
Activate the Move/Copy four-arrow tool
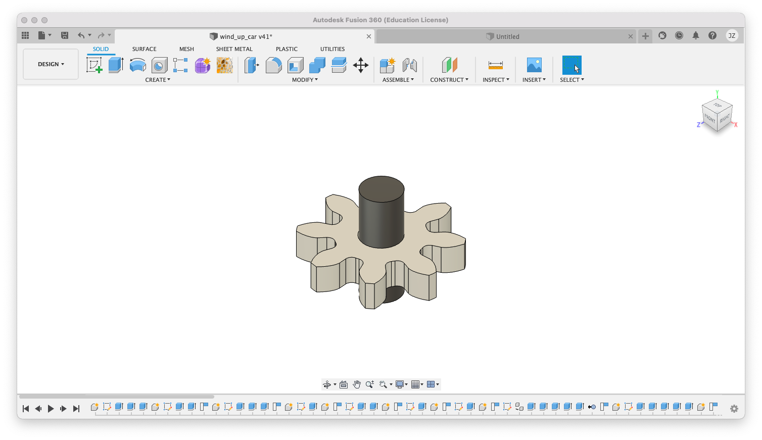(x=361, y=65)
